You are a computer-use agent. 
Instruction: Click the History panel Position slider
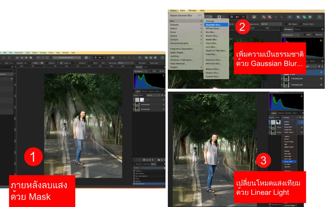pos(152,168)
